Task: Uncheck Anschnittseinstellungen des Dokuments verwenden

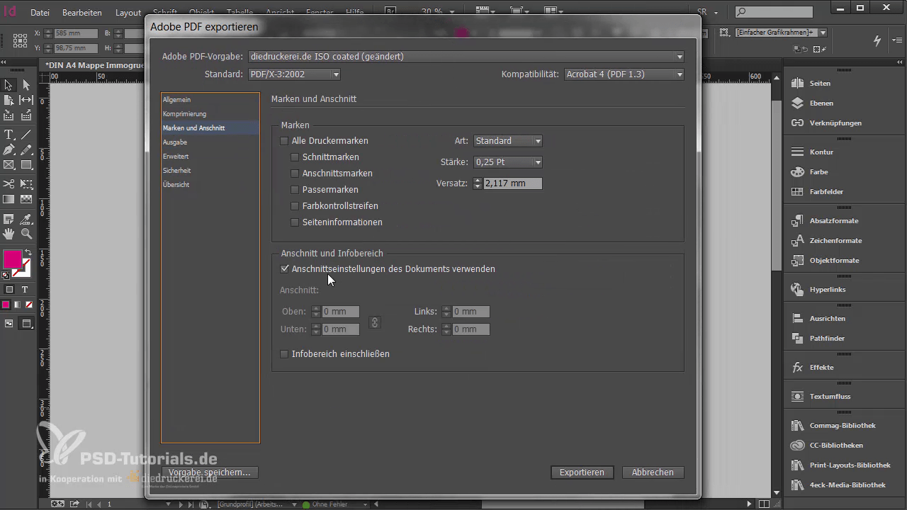Action: point(285,269)
